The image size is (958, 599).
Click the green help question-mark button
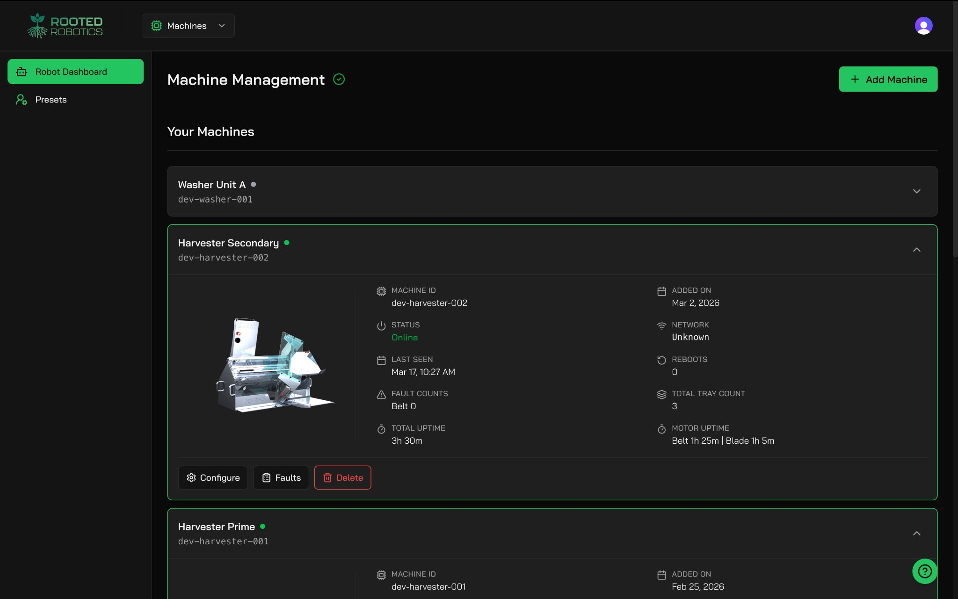click(x=925, y=571)
